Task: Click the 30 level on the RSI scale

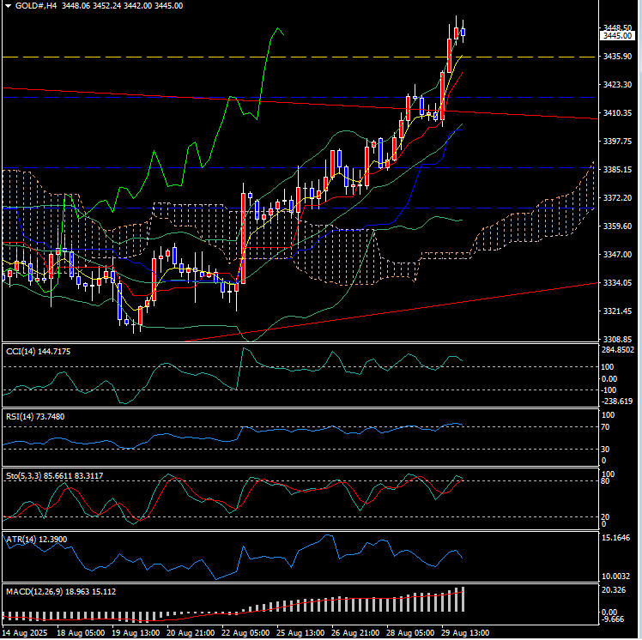Action: coord(605,450)
